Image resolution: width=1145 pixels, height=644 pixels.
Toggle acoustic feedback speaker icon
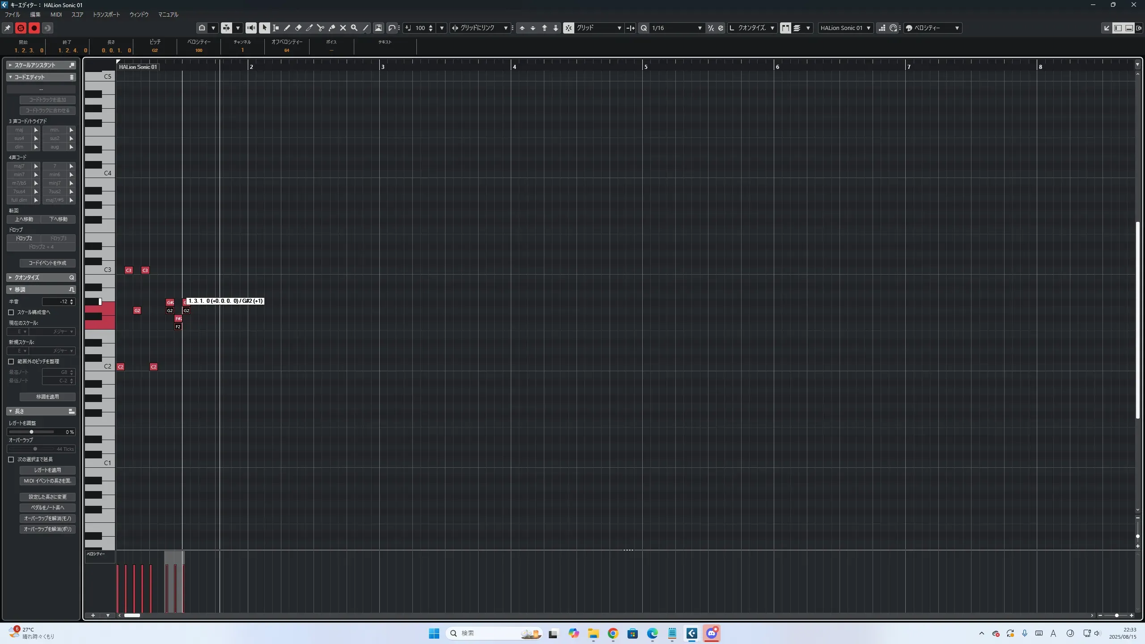pos(251,28)
